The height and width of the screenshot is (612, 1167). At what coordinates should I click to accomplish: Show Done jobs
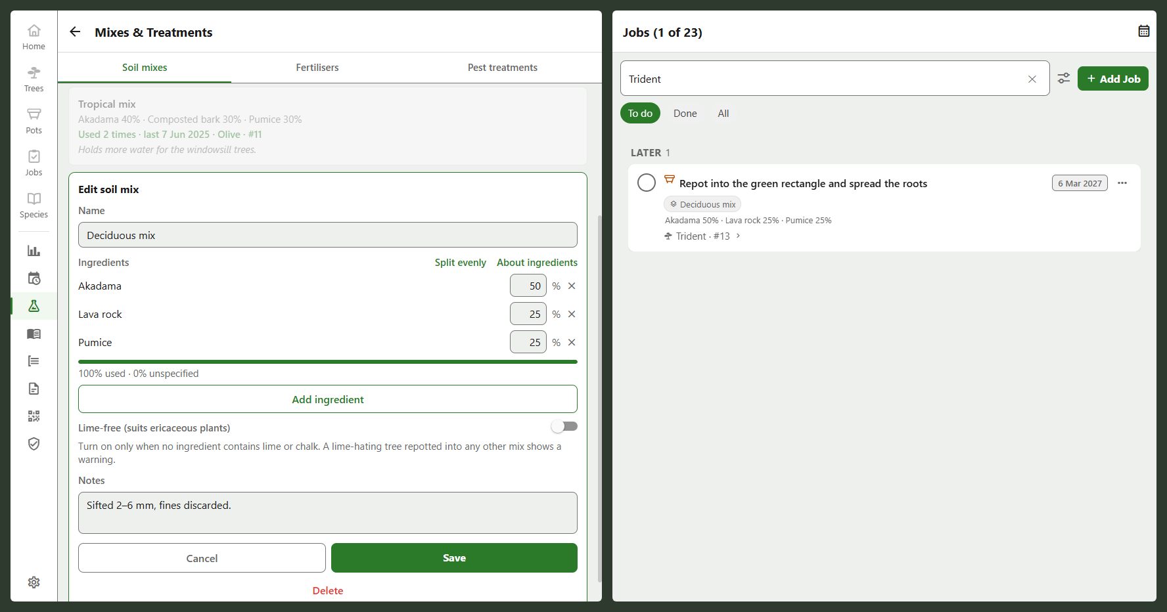coord(685,113)
